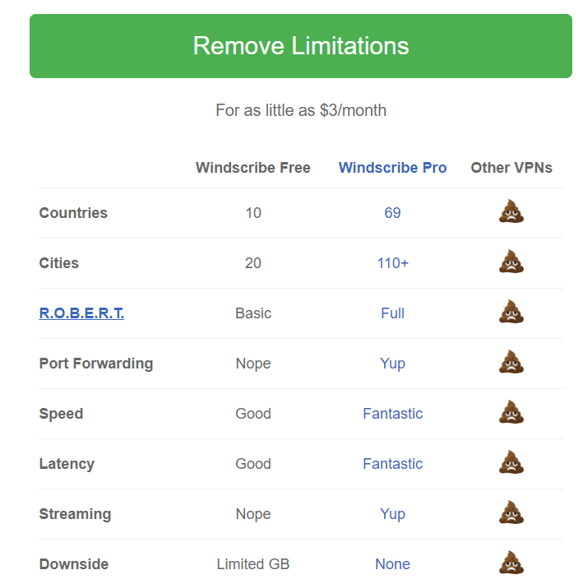The image size is (583, 584).
Task: Click the poop emoji in Speed row
Action: 511,413
